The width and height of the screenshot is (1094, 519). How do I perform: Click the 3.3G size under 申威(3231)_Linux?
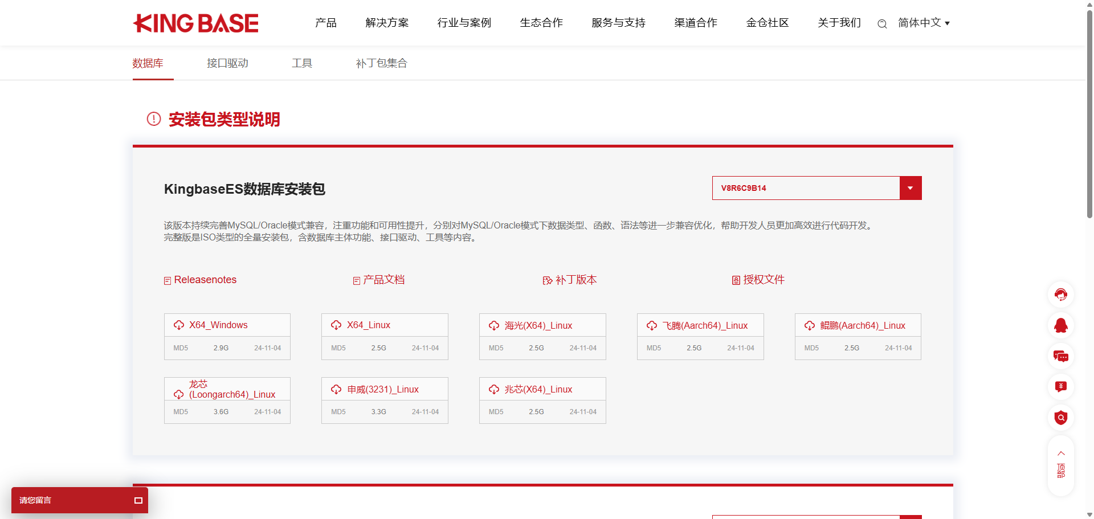coord(379,412)
